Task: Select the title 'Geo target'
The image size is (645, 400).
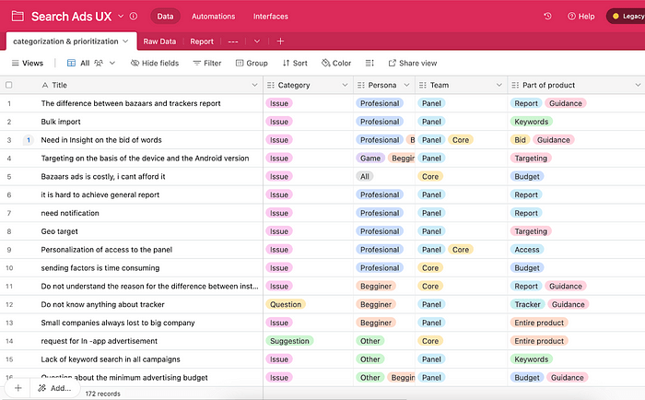Action: (60, 231)
